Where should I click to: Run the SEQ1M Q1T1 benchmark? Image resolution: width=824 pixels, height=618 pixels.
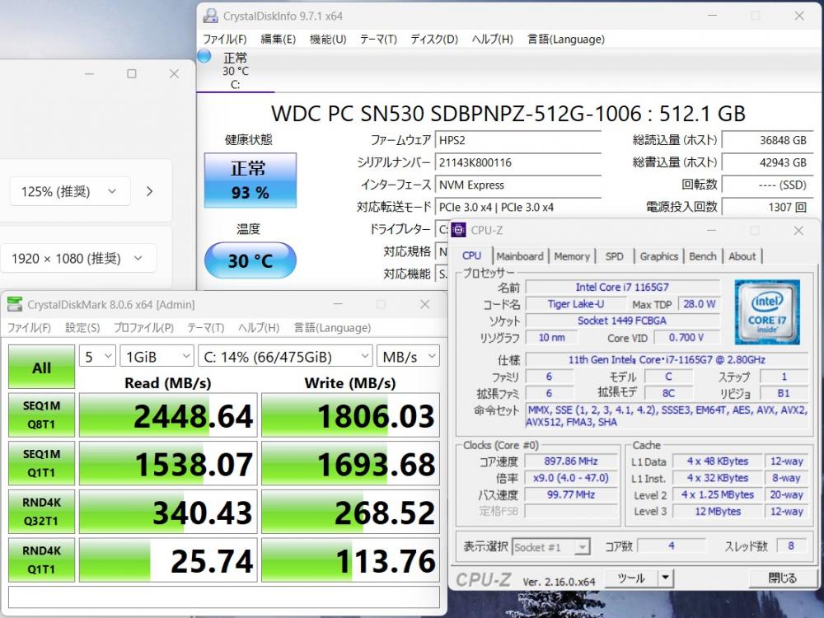(41, 463)
